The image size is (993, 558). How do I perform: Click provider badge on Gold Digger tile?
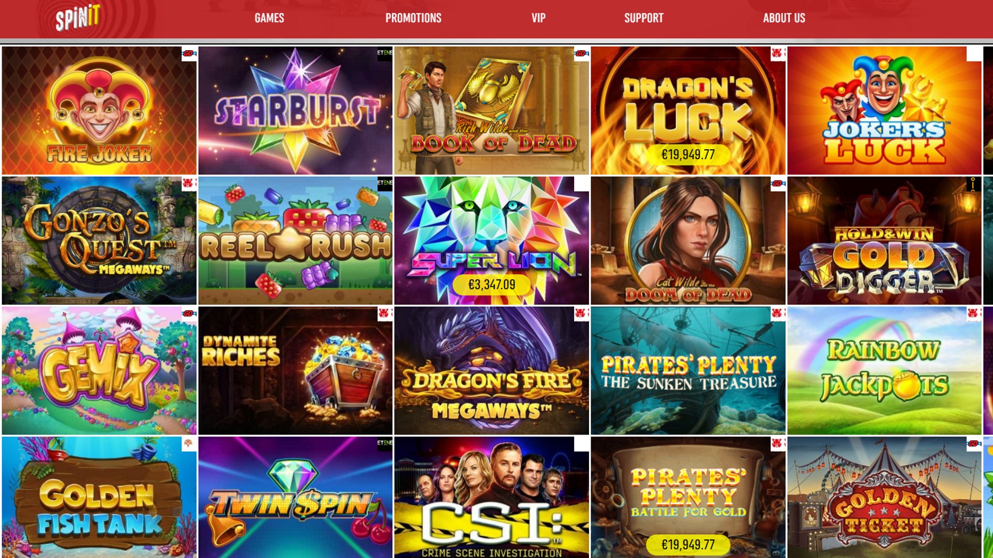[974, 184]
